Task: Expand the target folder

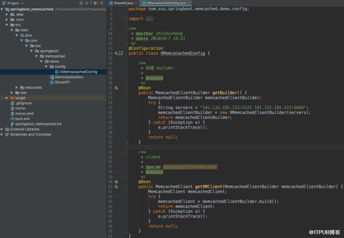Action: (x=7, y=98)
